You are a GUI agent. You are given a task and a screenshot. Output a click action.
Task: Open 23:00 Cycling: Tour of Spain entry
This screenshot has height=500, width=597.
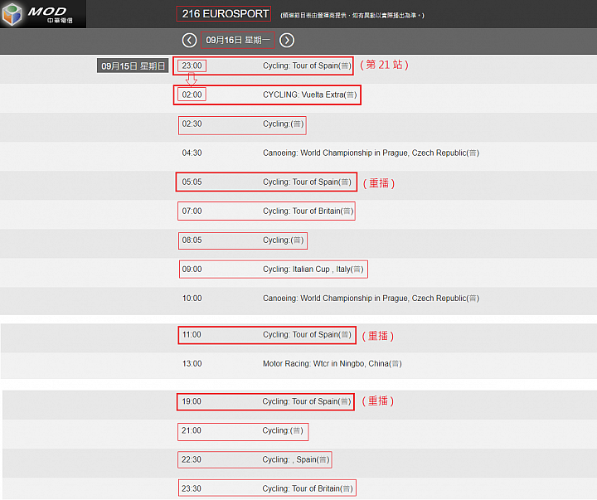[263, 66]
